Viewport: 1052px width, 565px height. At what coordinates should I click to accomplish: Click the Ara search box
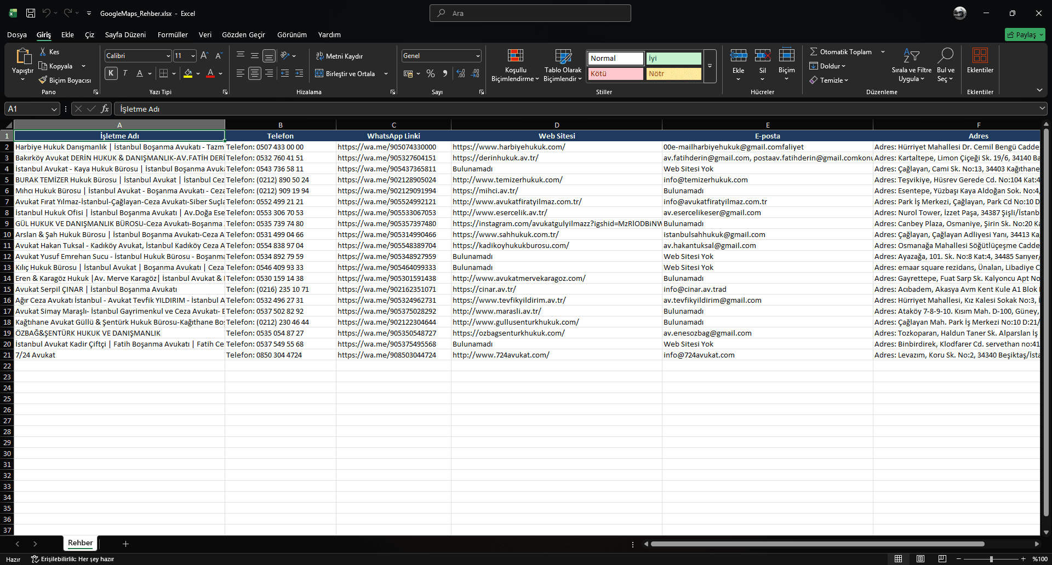tap(530, 13)
